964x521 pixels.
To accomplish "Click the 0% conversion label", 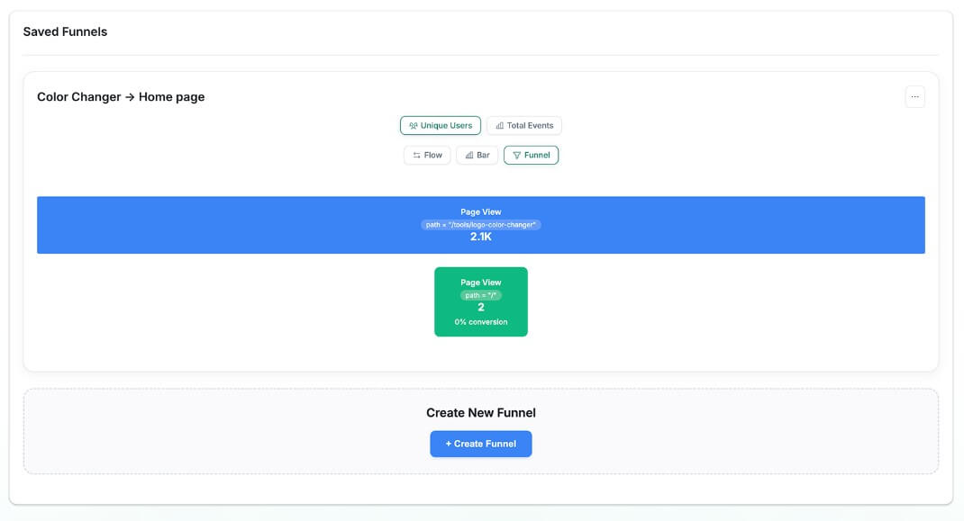I will (x=481, y=322).
